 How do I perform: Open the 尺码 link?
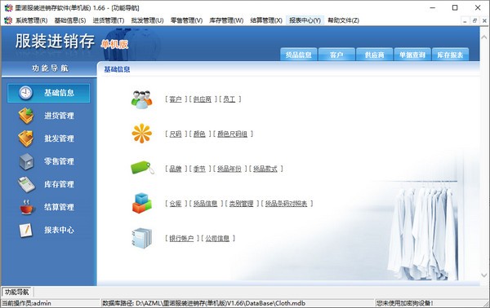[x=176, y=134]
